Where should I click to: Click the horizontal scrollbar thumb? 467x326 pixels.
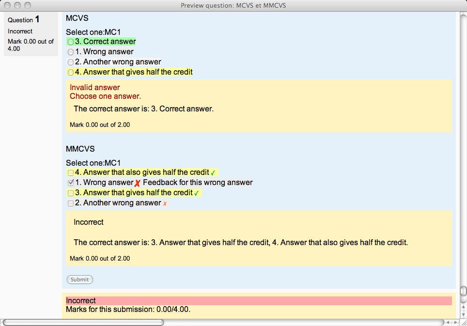tap(83, 323)
